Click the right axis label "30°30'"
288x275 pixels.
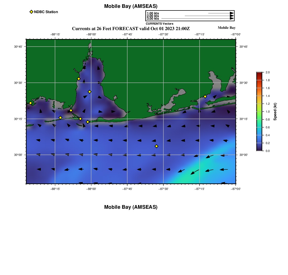(x=243, y=83)
